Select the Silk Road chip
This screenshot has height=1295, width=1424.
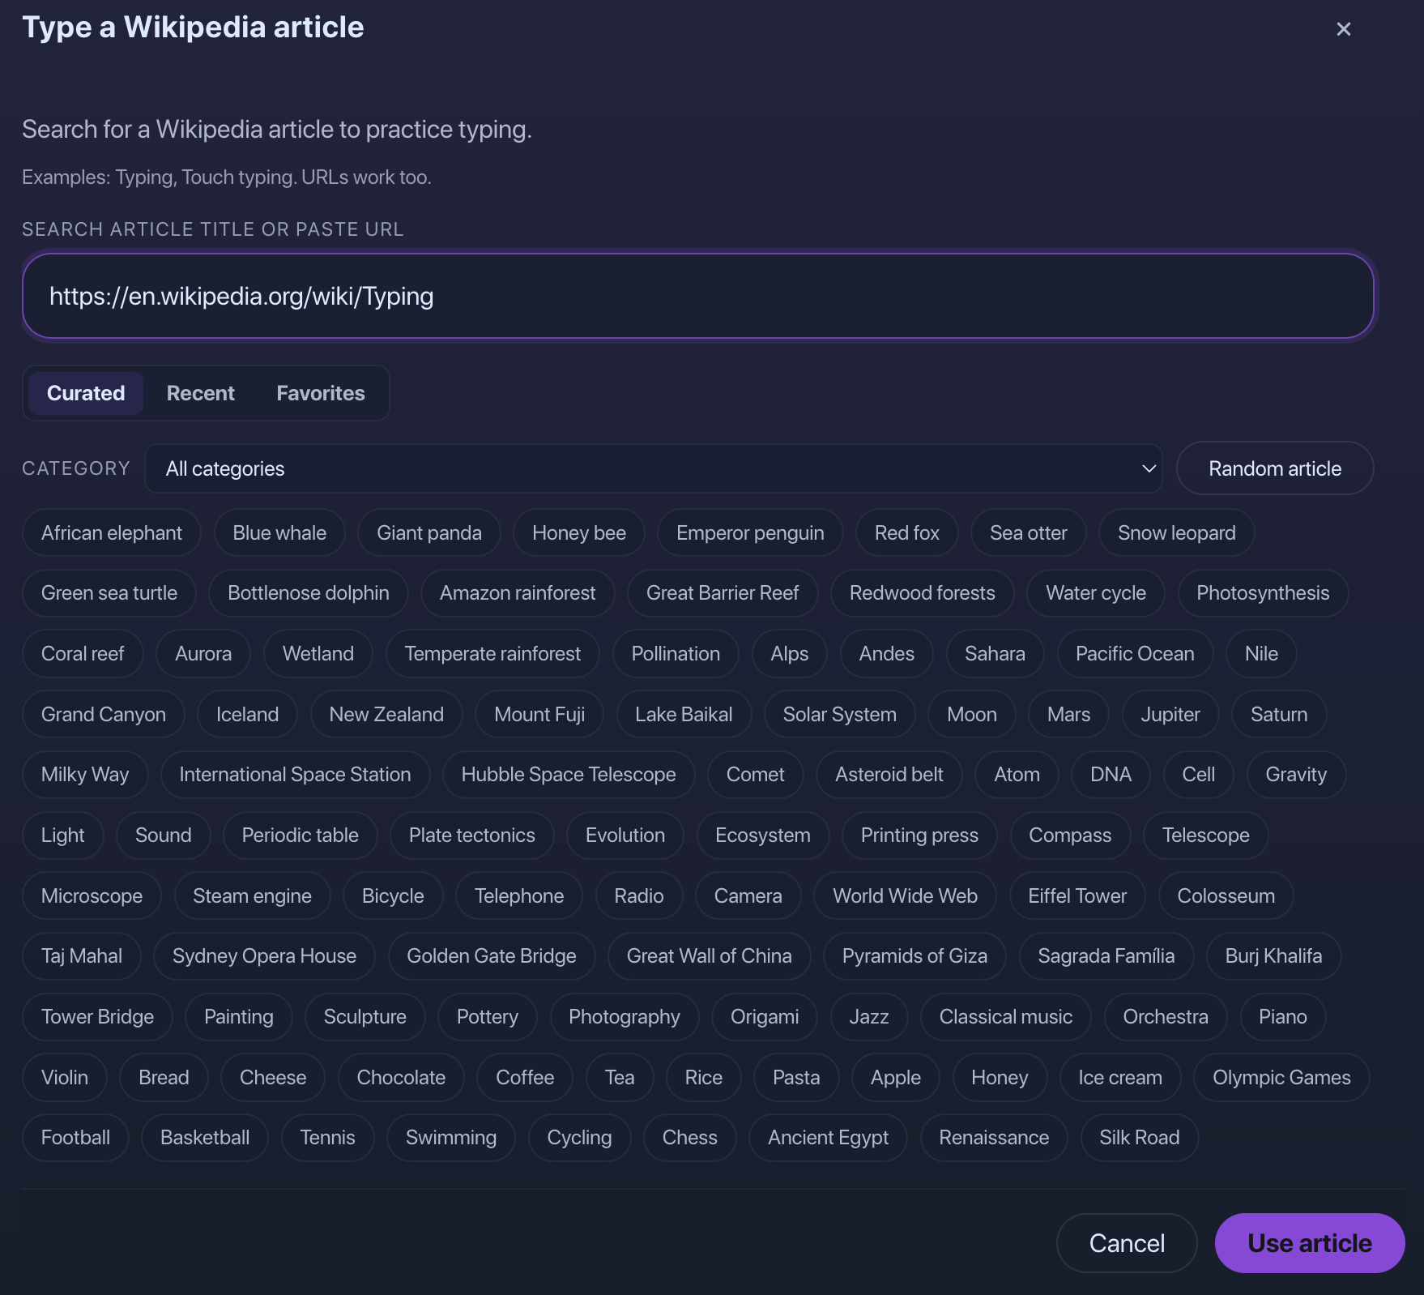click(1139, 1138)
